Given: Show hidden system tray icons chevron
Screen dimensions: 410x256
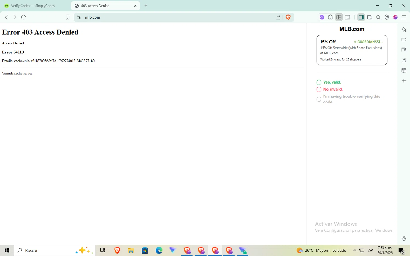Looking at the screenshot, I should 355,250.
